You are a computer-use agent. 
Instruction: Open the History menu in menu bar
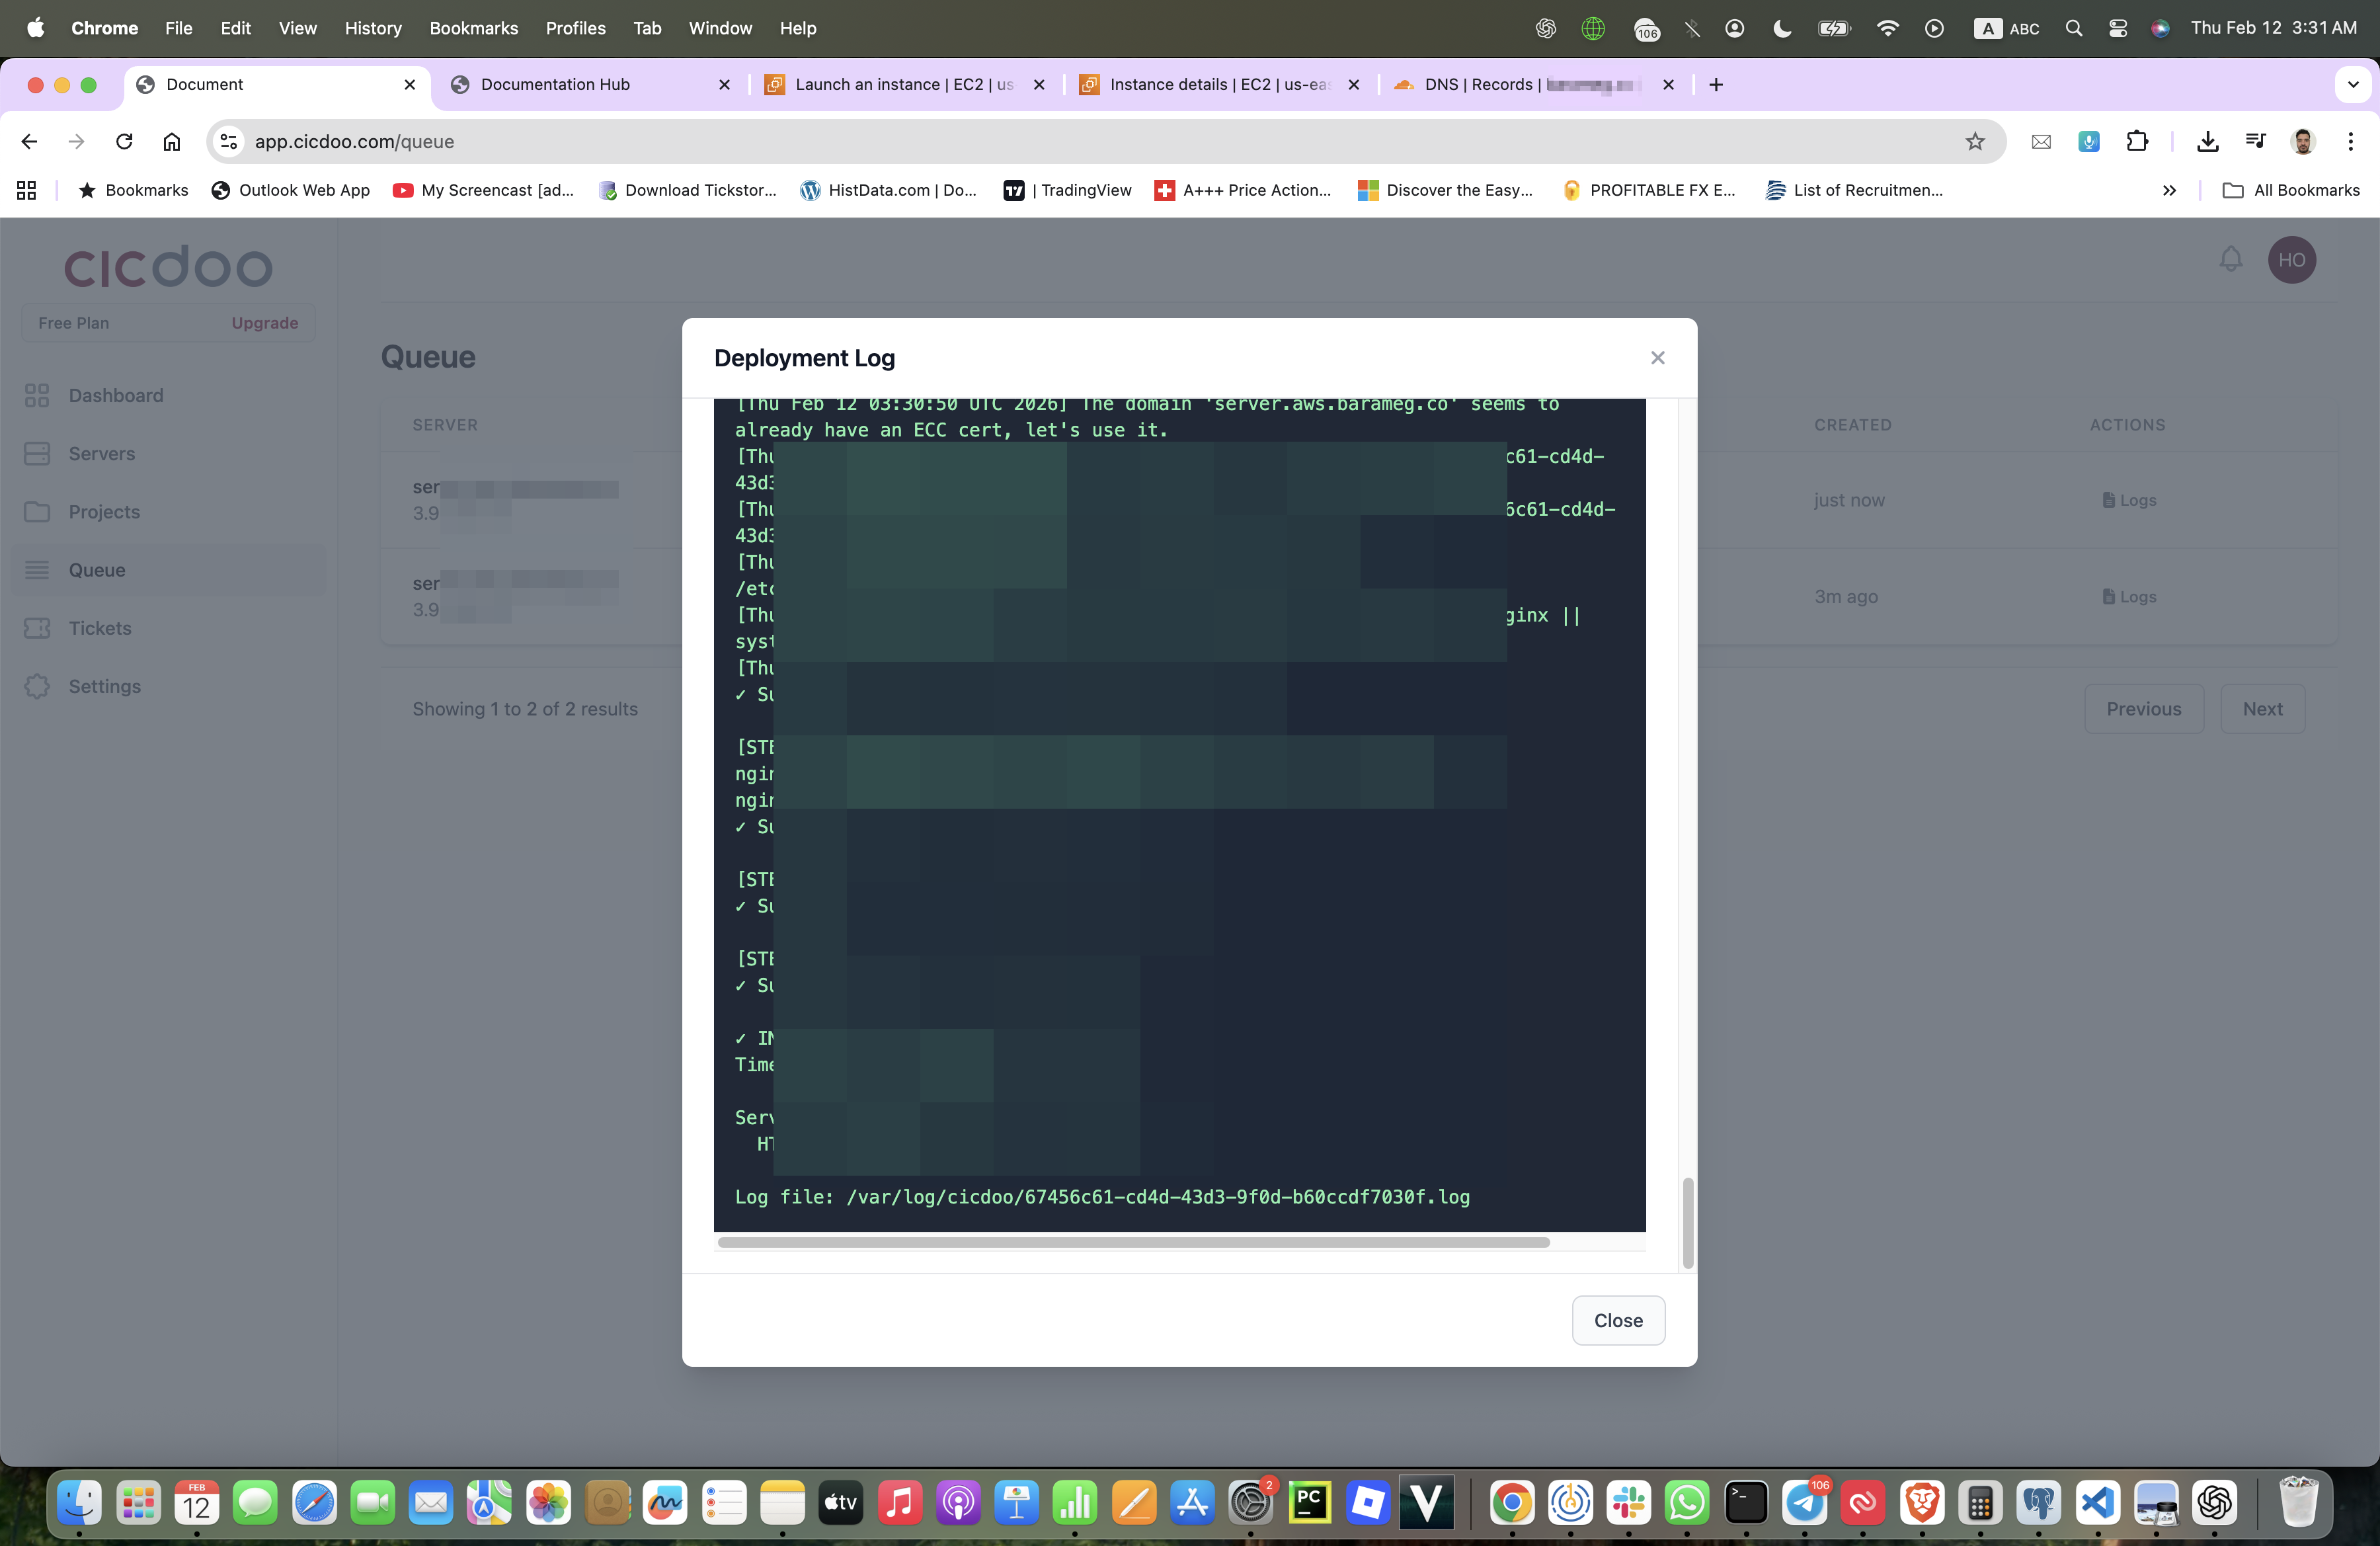(372, 28)
